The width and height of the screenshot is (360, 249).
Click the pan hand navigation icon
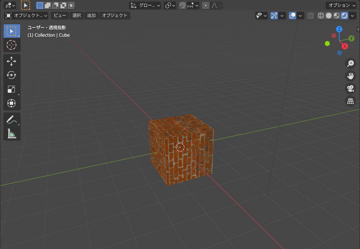351,76
